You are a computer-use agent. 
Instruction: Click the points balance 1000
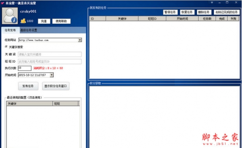point(30,21)
